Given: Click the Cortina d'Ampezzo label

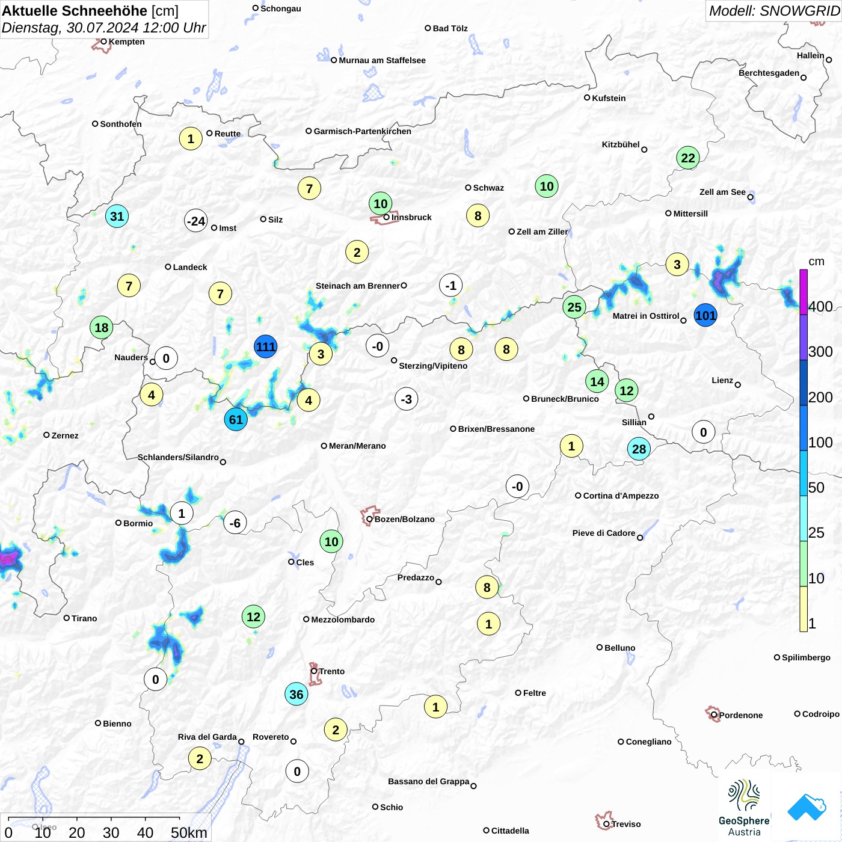Looking at the screenshot, I should [621, 496].
